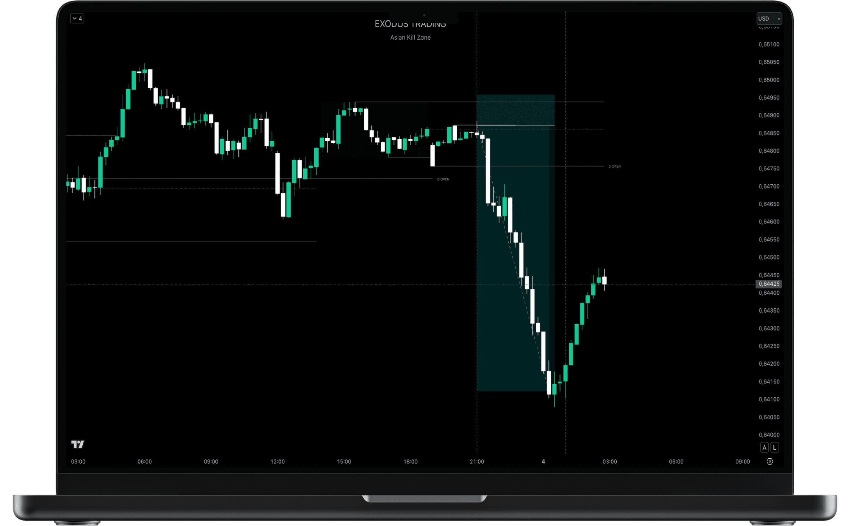The height and width of the screenshot is (526, 850).
Task: Toggle log scale with the L button
Action: (x=774, y=448)
